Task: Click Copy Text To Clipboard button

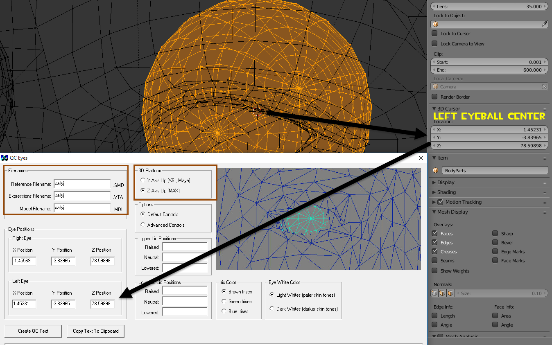Action: pos(96,331)
